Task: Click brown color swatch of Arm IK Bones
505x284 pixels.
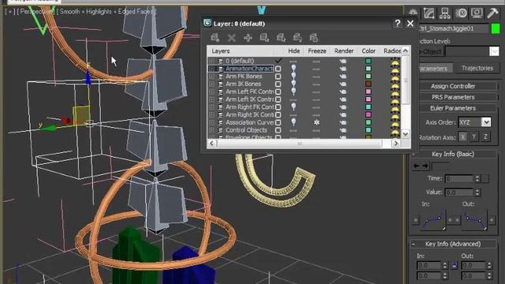Action: point(368,84)
